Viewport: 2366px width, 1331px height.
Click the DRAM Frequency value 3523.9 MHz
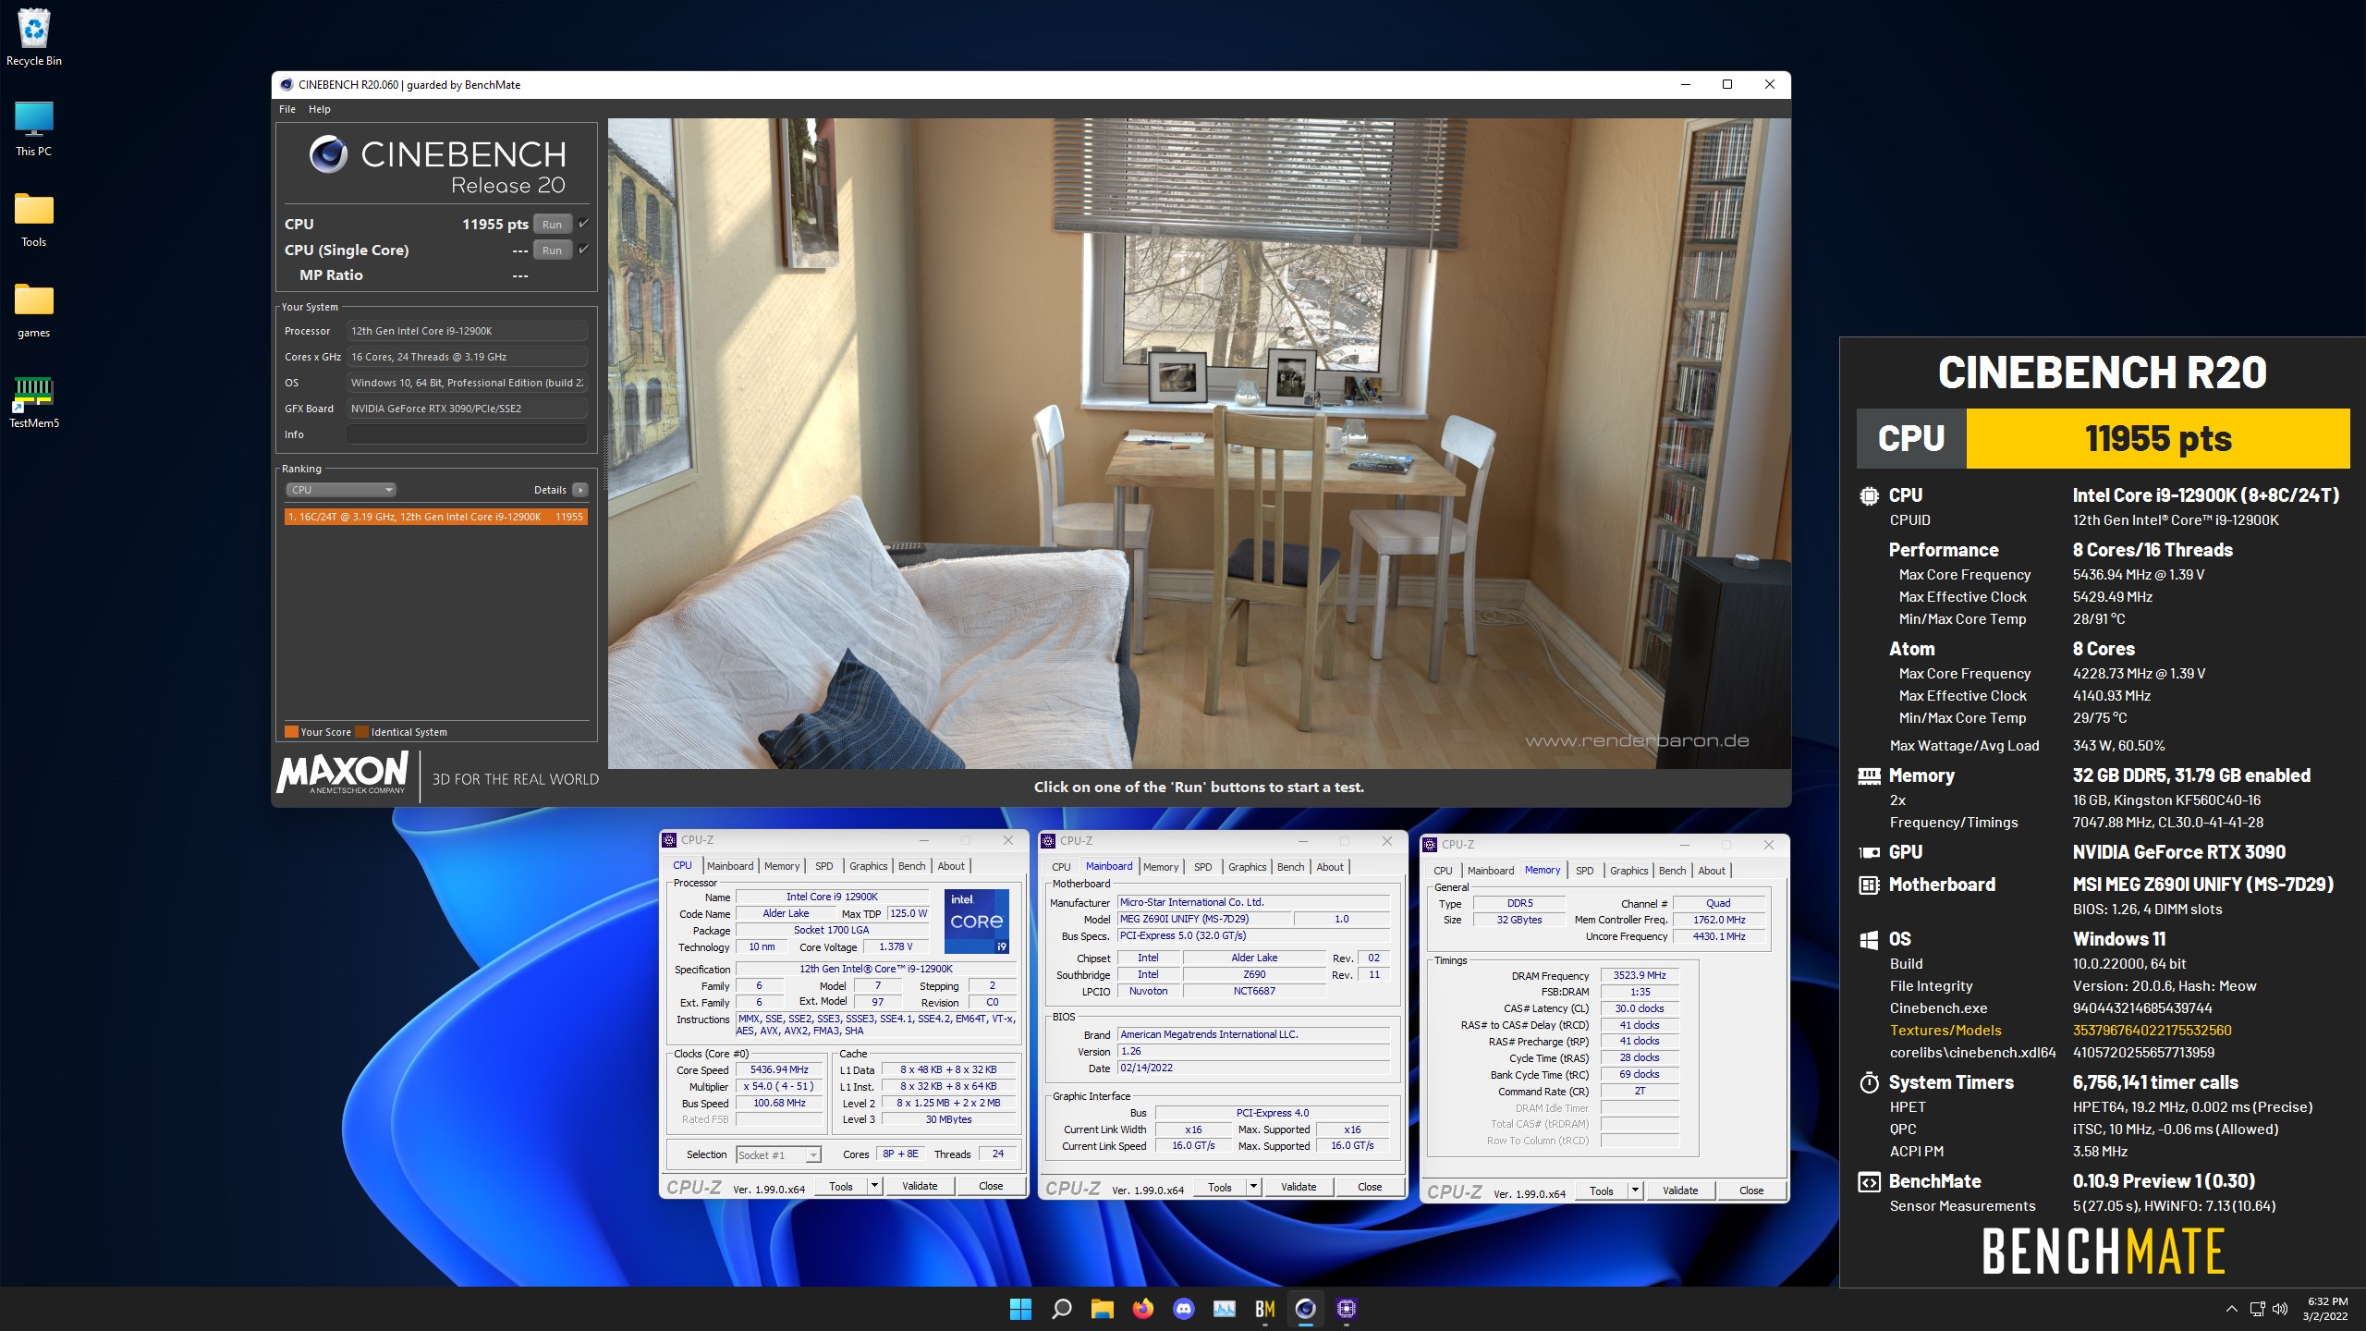[1640, 975]
